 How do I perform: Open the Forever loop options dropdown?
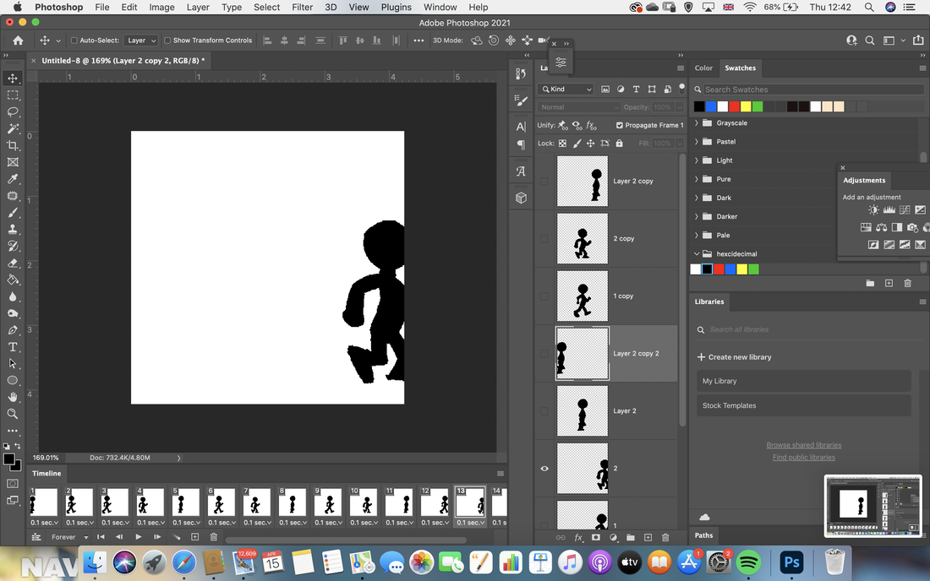tap(69, 537)
